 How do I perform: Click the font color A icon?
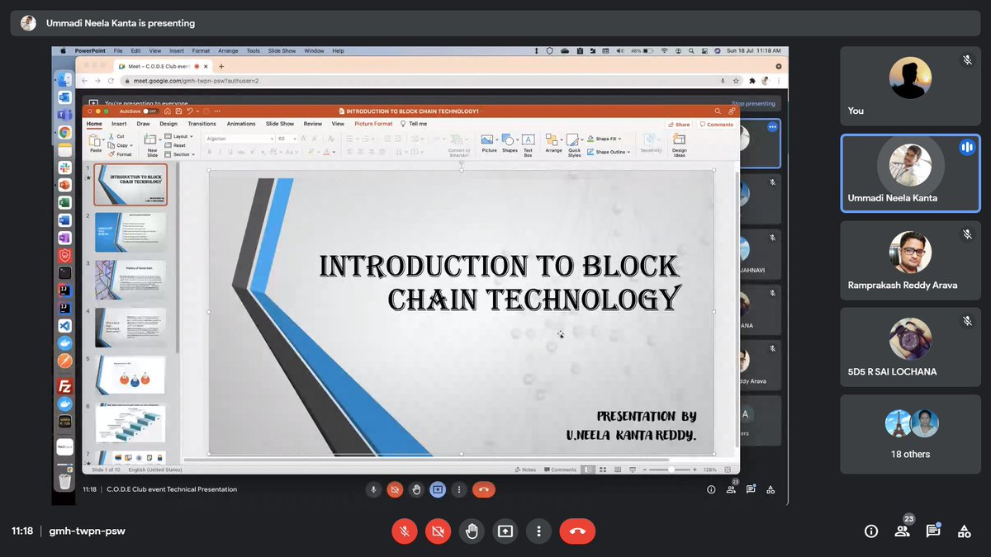[x=328, y=152]
